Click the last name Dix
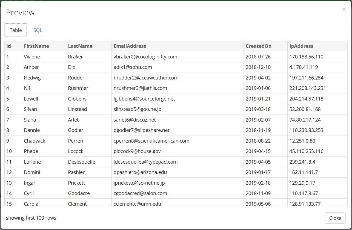The image size is (352, 230). click(x=71, y=67)
